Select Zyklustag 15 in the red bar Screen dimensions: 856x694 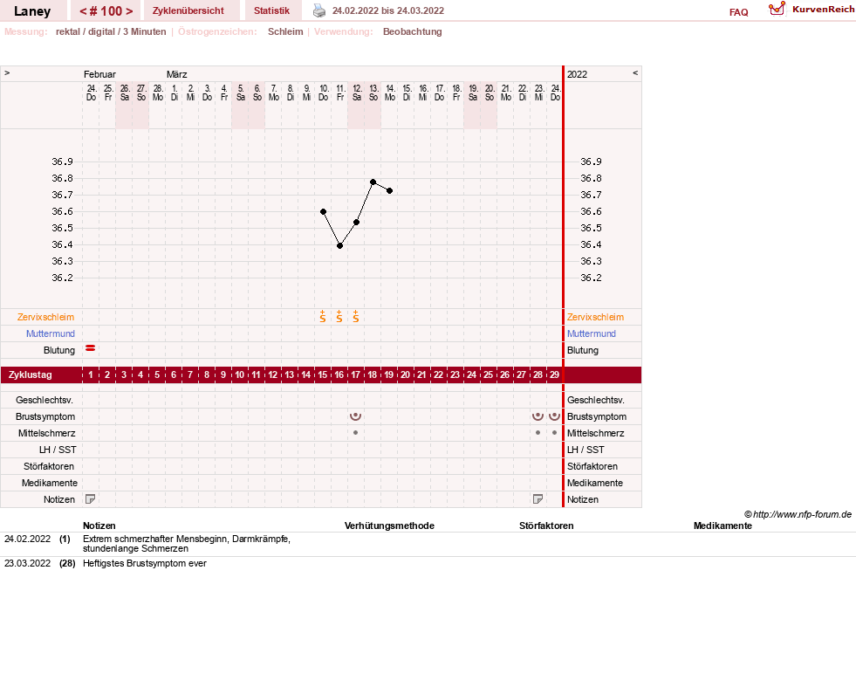tap(323, 374)
